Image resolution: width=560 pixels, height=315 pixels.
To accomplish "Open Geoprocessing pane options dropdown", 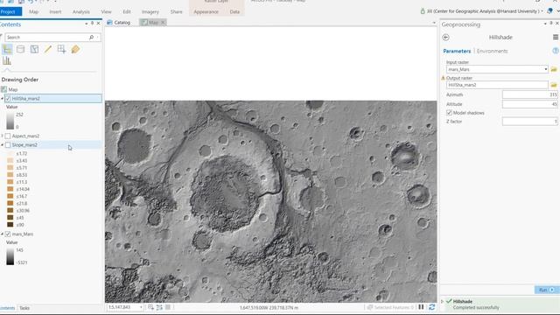I will point(545,24).
